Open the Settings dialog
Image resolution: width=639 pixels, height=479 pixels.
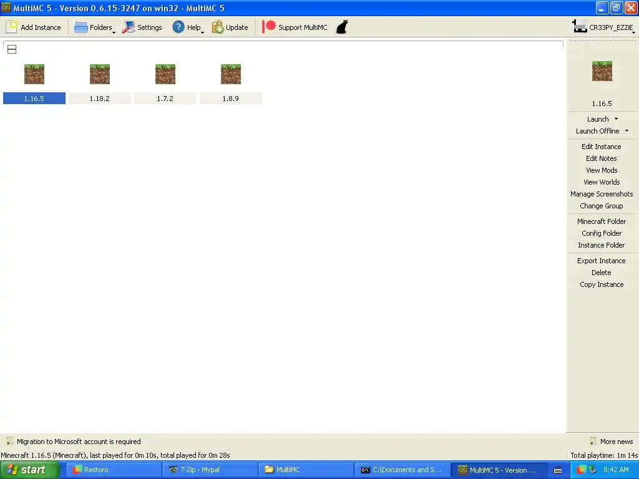pyautogui.click(x=142, y=27)
